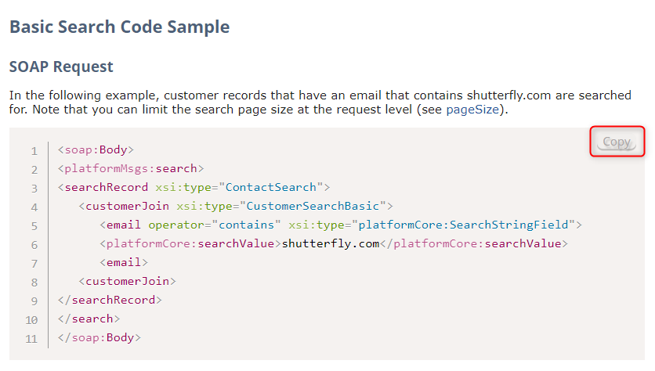Screen dimensions: 655x371
Task: Click the Basic Search Code Sample heading
Action: point(119,27)
